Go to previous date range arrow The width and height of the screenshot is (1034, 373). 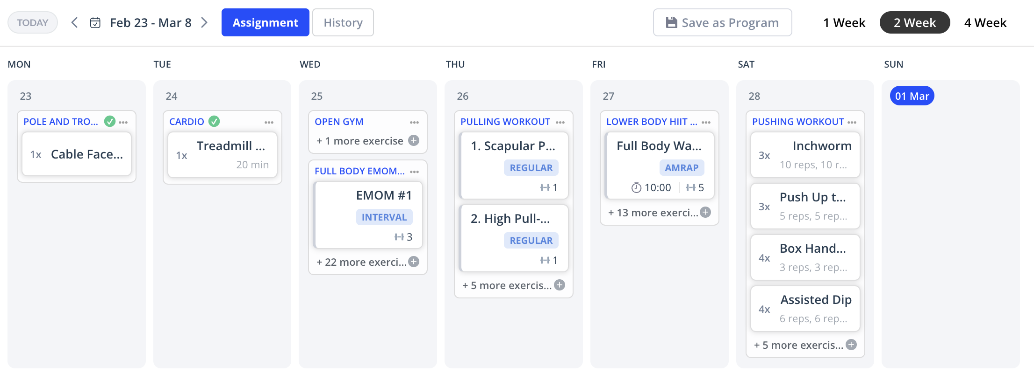pos(74,23)
